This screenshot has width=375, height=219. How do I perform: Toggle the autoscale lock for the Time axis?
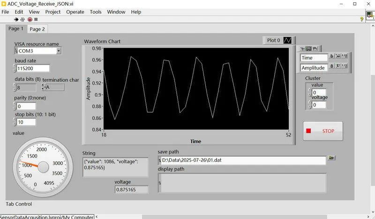coord(332,56)
